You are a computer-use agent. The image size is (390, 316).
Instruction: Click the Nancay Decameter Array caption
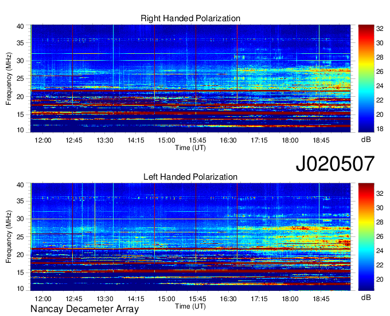84,309
